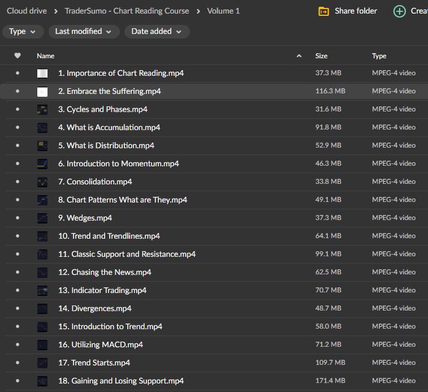Viewport: 428px width, 392px height.
Task: Click the Share folder icon
Action: pos(323,11)
